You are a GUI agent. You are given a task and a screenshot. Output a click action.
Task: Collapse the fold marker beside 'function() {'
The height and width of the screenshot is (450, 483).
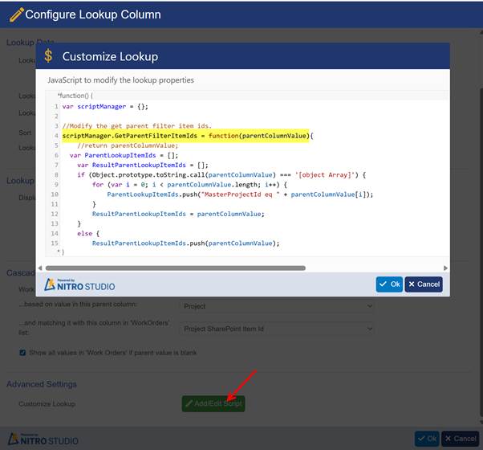[58, 96]
